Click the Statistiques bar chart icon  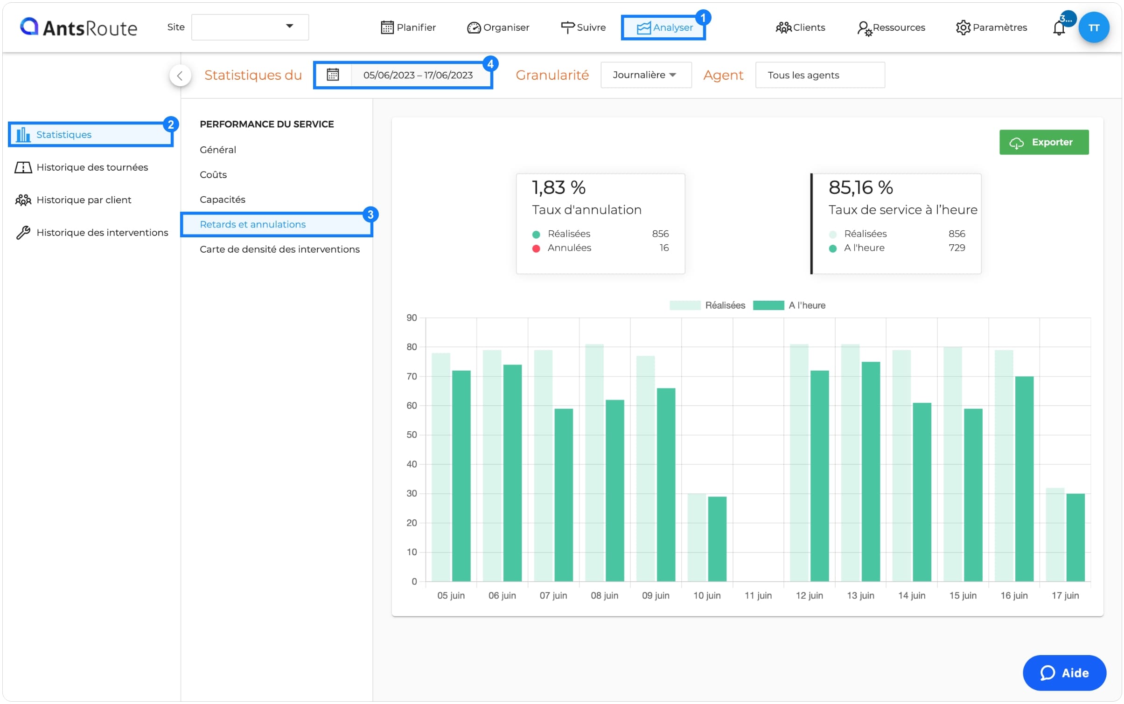(23, 135)
